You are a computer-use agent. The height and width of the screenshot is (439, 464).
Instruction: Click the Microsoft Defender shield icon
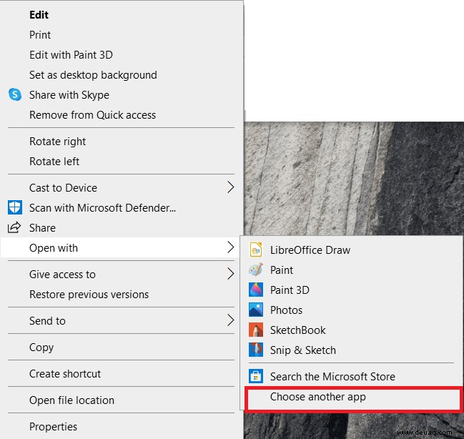click(15, 207)
